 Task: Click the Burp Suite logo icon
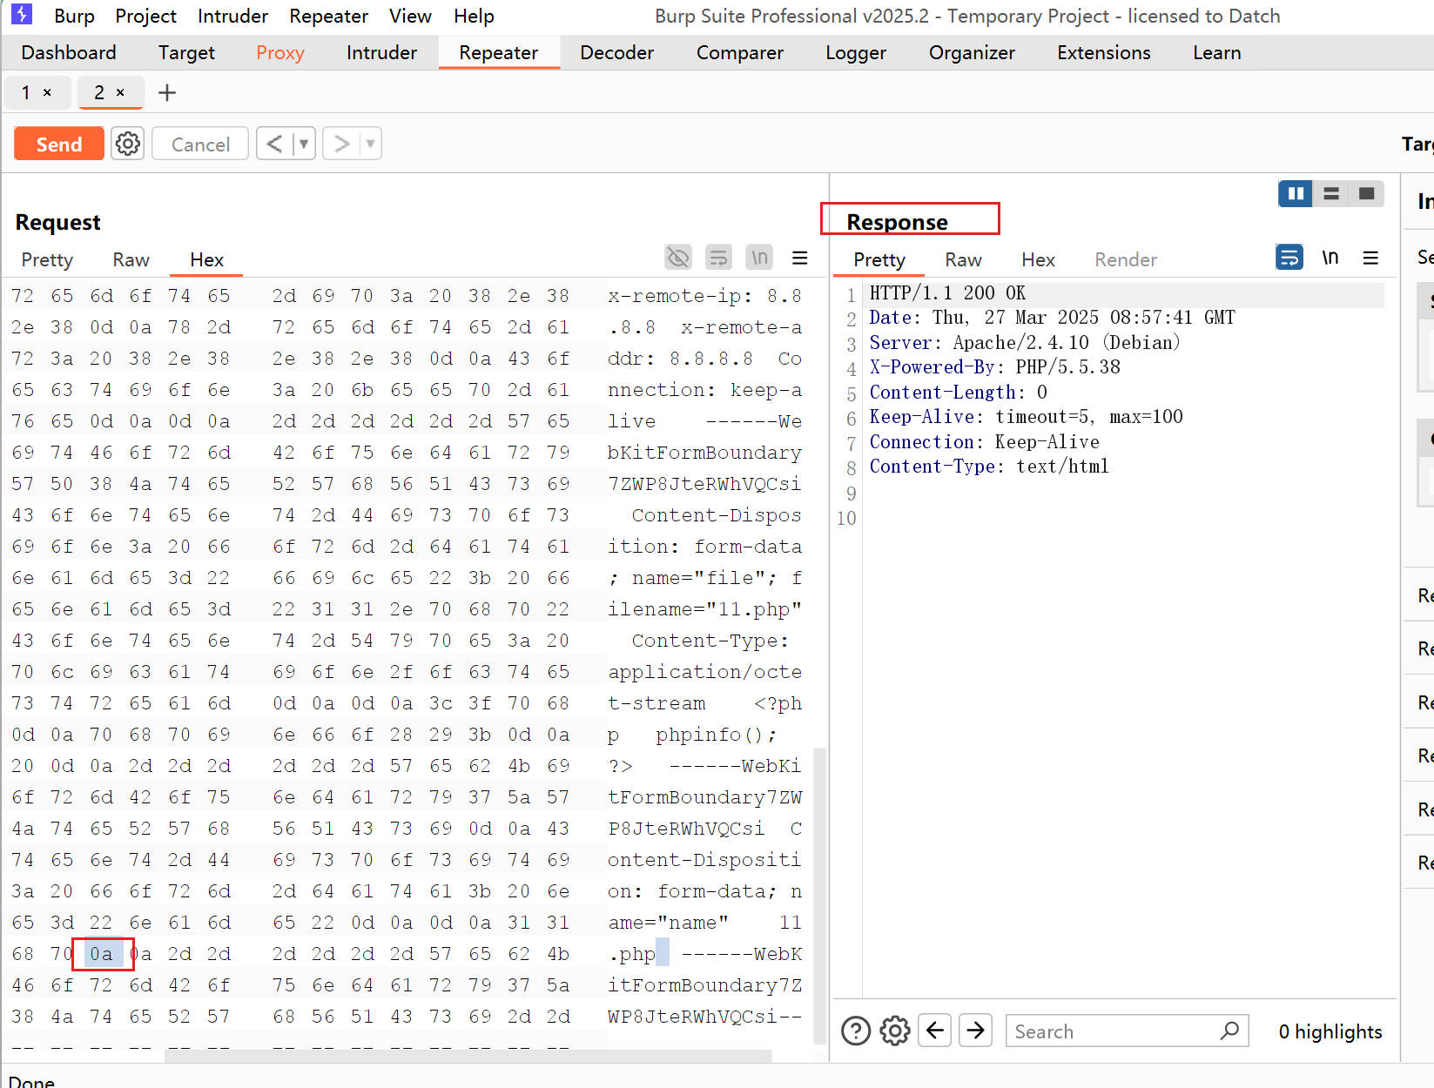tap(22, 15)
